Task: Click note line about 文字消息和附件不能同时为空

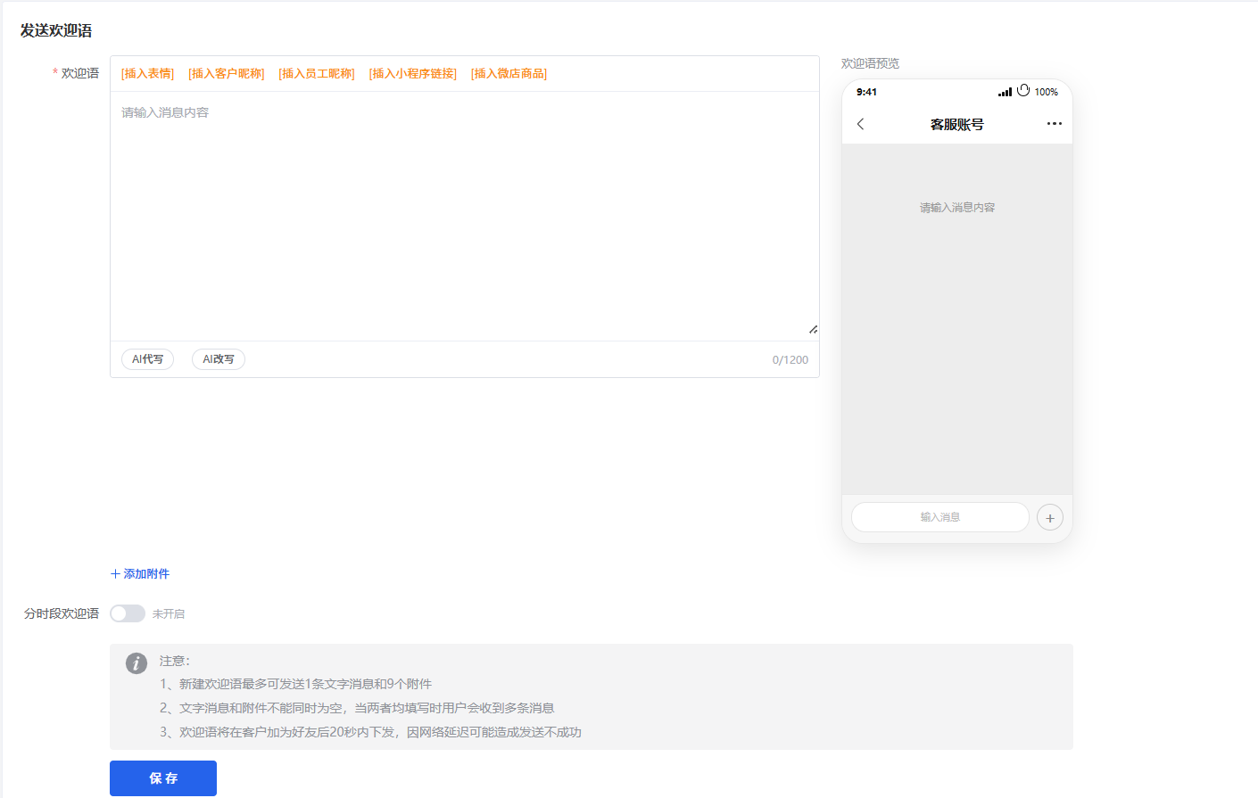Action: point(357,708)
